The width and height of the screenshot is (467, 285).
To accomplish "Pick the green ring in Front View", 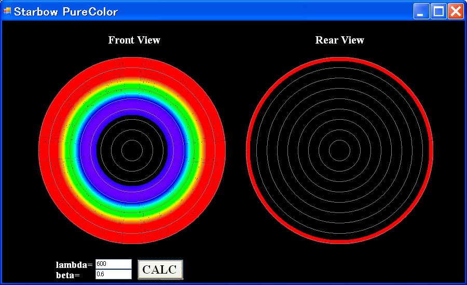I will point(132,88).
